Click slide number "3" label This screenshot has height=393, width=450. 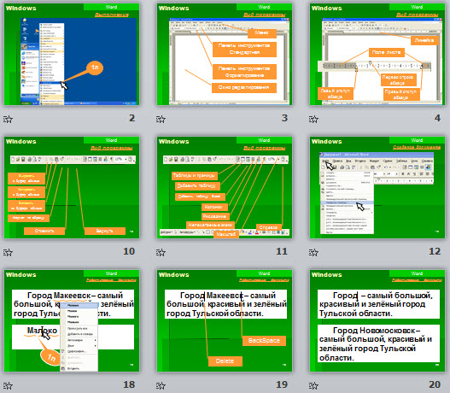click(x=284, y=118)
